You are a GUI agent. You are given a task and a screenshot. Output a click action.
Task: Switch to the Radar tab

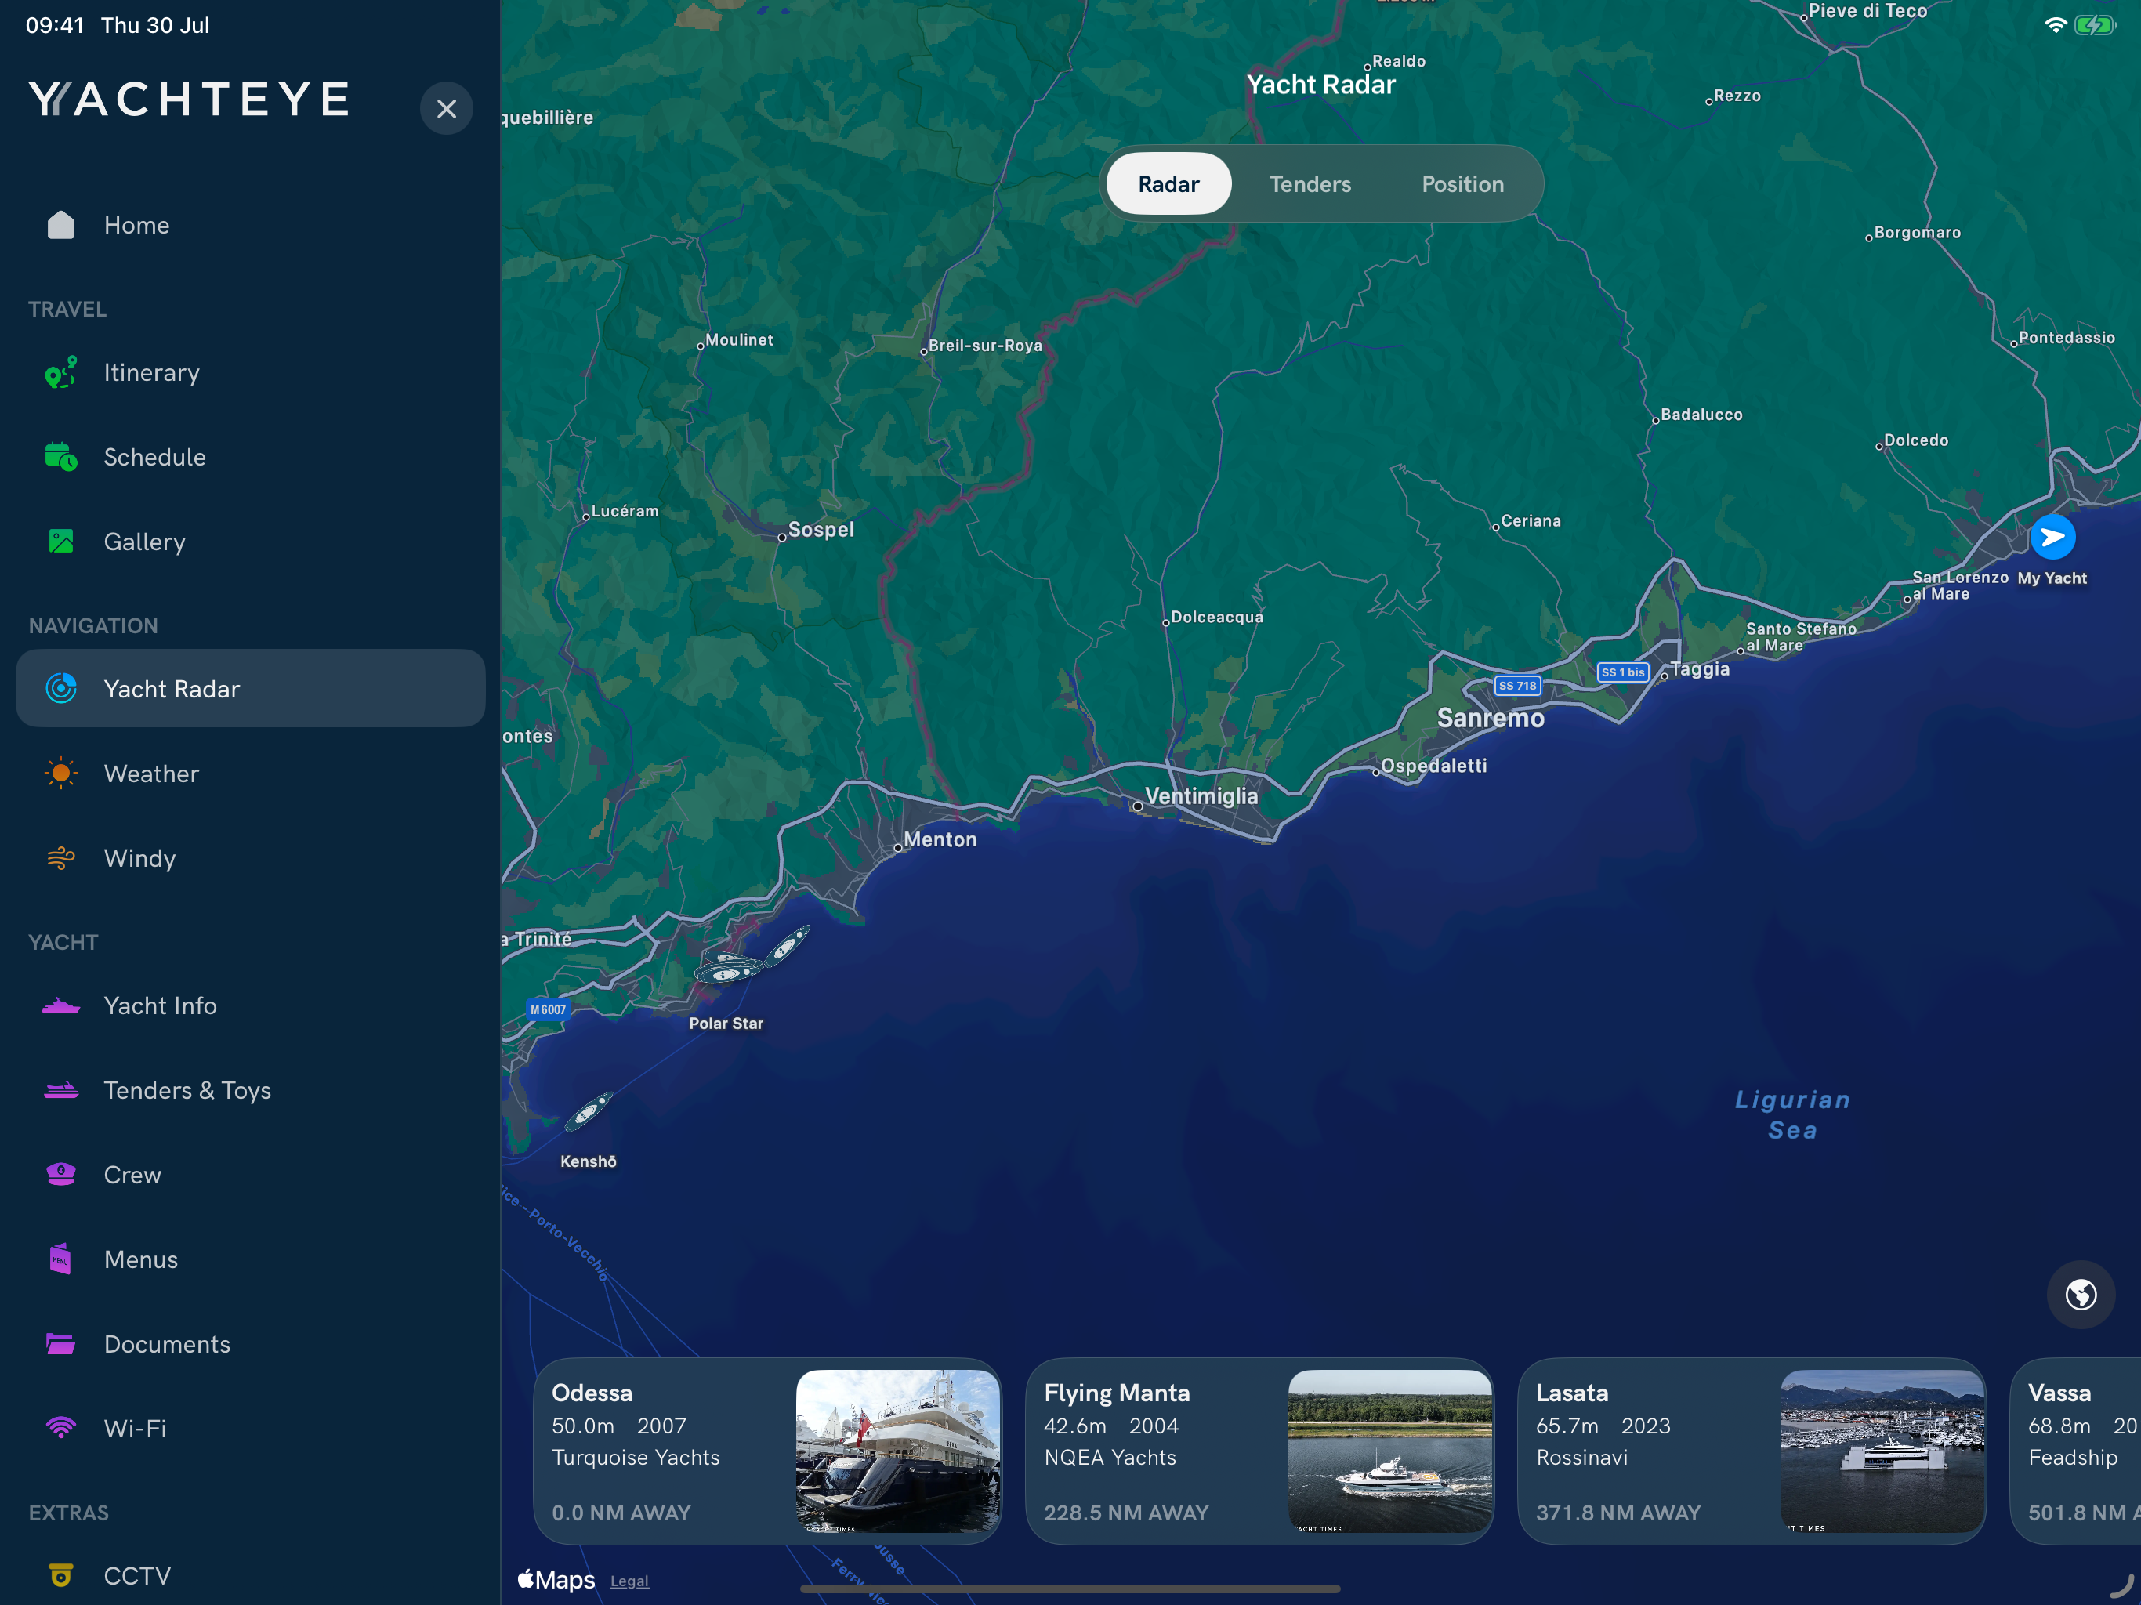[x=1168, y=184]
